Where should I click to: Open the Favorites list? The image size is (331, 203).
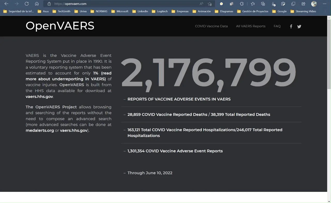pos(253,4)
